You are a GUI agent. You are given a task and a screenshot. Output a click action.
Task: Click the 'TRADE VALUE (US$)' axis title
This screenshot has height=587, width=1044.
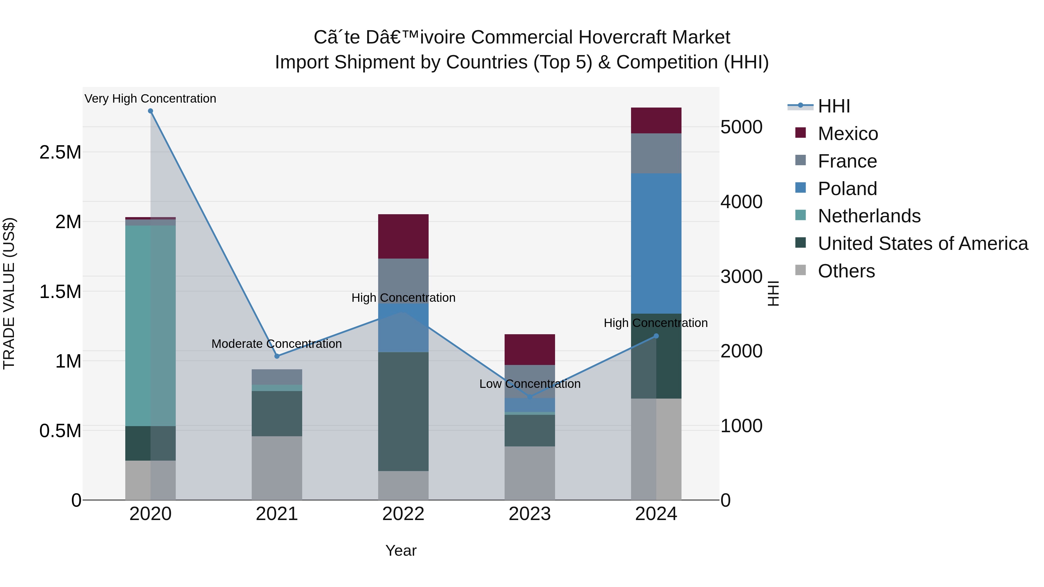9,293
